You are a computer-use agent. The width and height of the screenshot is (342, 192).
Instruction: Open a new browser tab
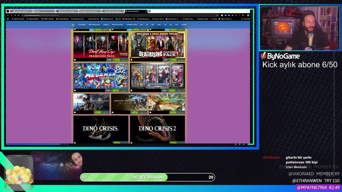tap(149, 11)
